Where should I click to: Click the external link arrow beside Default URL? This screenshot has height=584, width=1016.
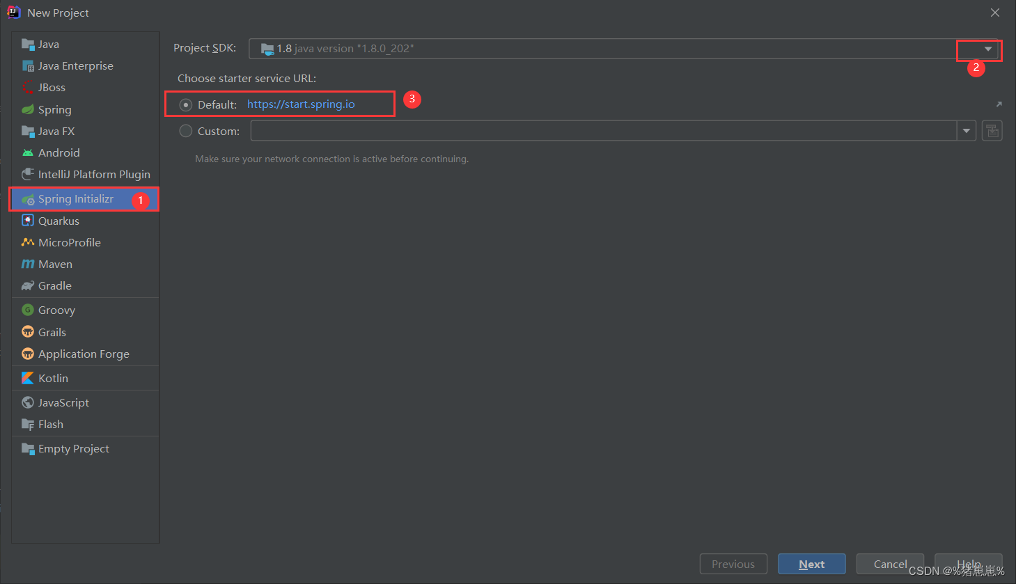pos(999,104)
